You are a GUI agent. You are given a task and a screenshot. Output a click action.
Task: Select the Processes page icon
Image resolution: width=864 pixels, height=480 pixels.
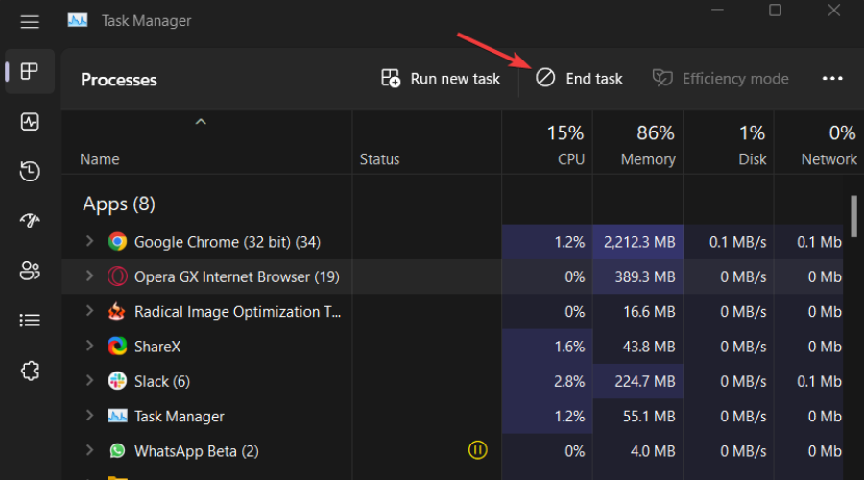(x=30, y=72)
